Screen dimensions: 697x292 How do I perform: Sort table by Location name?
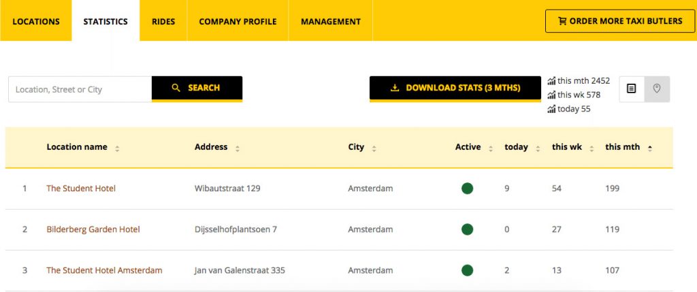(x=117, y=148)
